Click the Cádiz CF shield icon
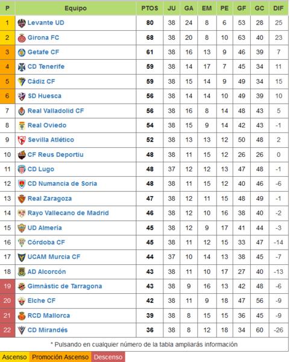Viewport: 290px width, 362px height. (22, 81)
